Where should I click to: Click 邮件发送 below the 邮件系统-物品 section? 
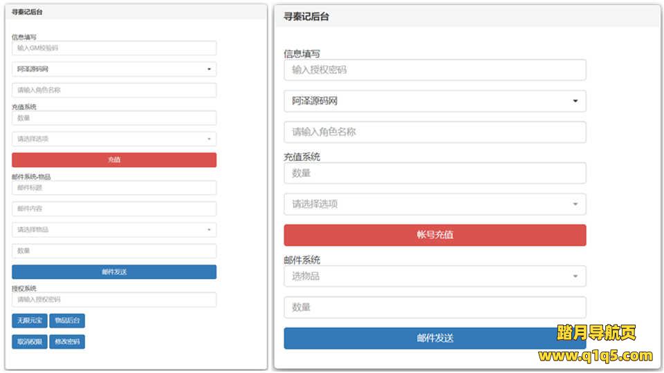(x=114, y=272)
